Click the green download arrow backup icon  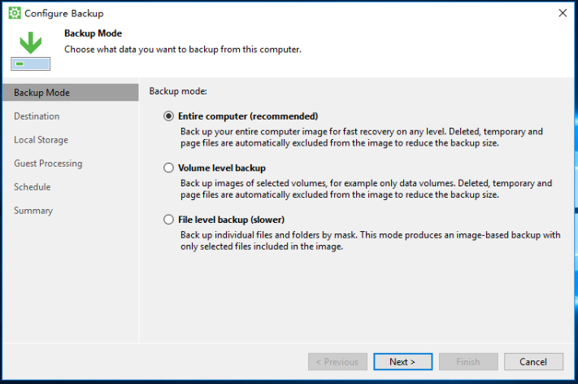click(31, 50)
